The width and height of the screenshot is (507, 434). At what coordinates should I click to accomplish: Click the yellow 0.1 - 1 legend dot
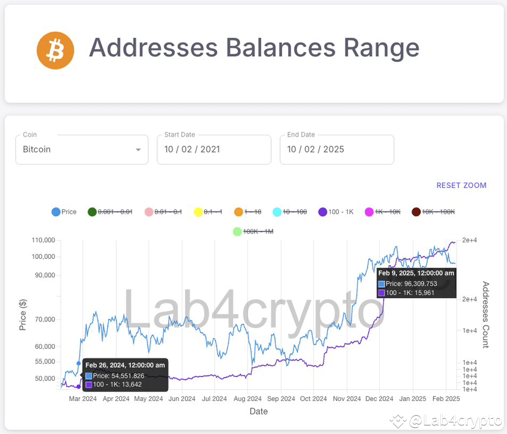tap(198, 212)
